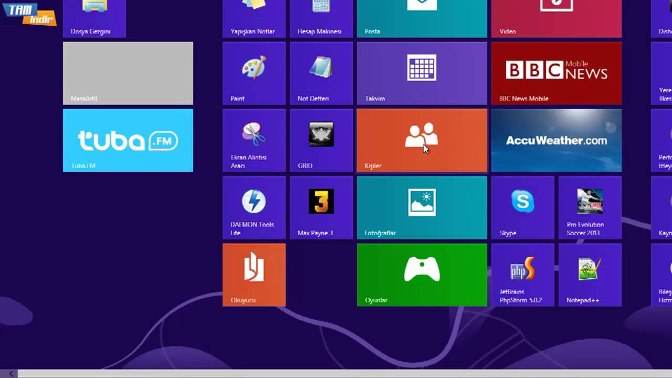672x378 pixels.
Task: Open the AccuWeather.com tile
Action: point(556,140)
